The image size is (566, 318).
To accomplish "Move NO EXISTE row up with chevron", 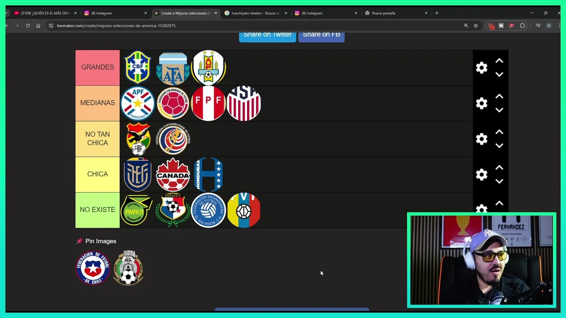I will click(499, 203).
